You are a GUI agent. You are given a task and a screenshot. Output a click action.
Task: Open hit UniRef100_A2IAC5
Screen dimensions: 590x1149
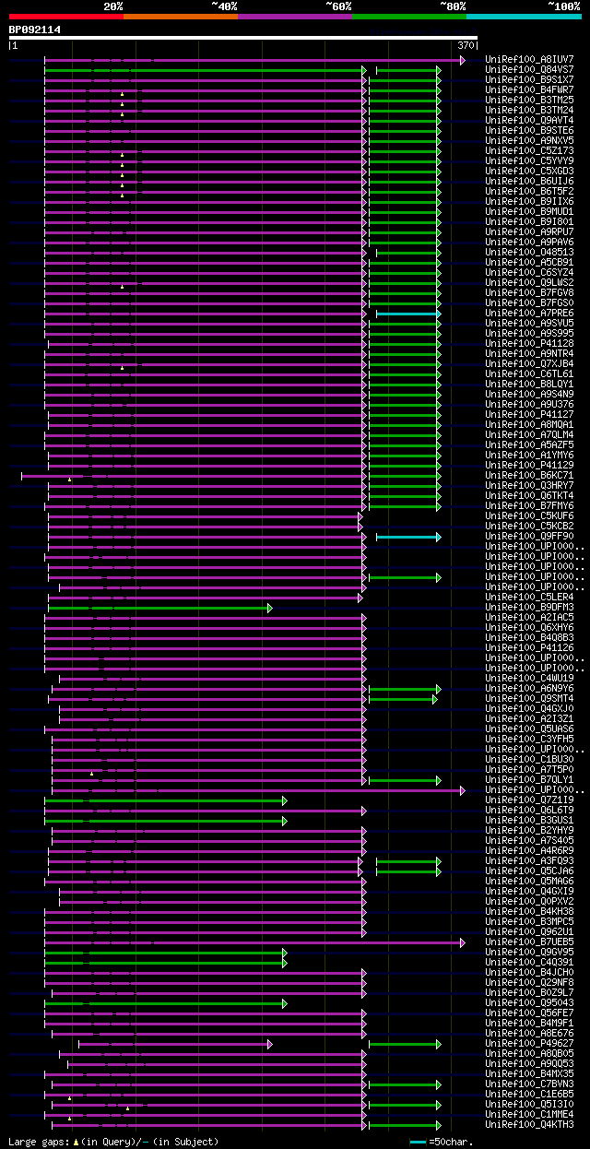(529, 618)
